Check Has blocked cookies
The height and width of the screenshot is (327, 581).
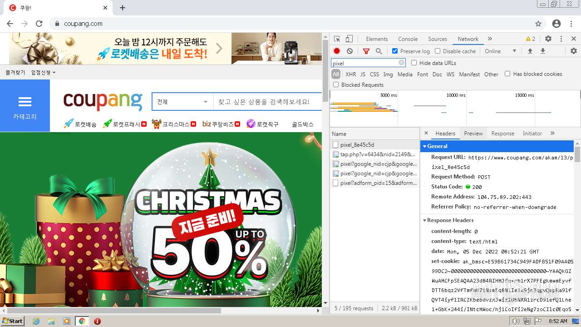pos(507,74)
